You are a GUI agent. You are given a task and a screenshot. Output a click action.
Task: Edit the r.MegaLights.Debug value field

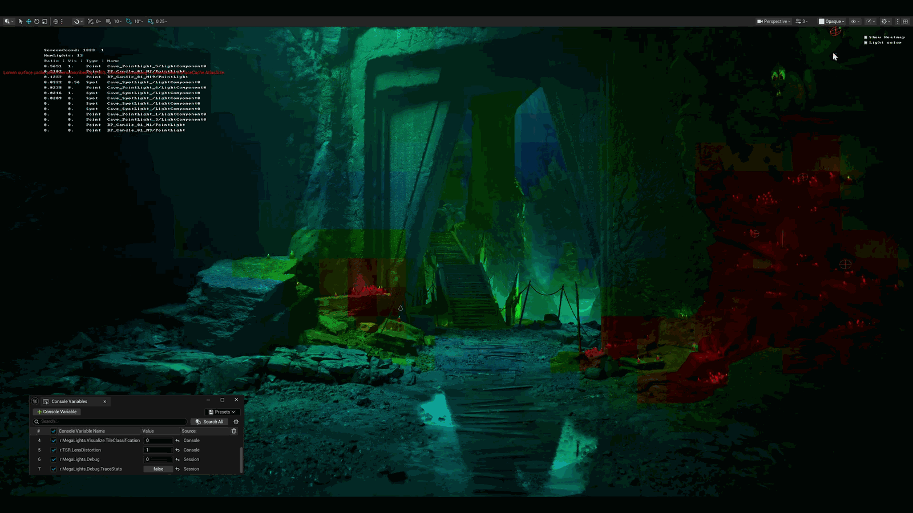coord(158,459)
